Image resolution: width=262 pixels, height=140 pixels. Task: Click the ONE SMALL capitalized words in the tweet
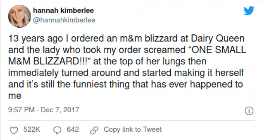[x=219, y=50]
